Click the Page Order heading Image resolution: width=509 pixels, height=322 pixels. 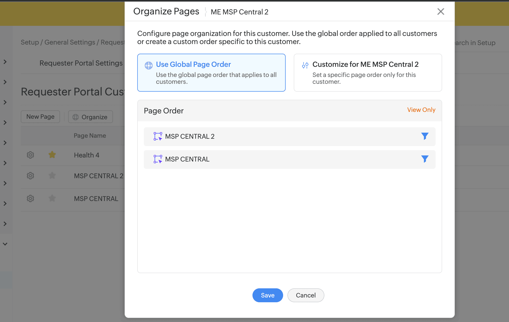[x=164, y=111]
